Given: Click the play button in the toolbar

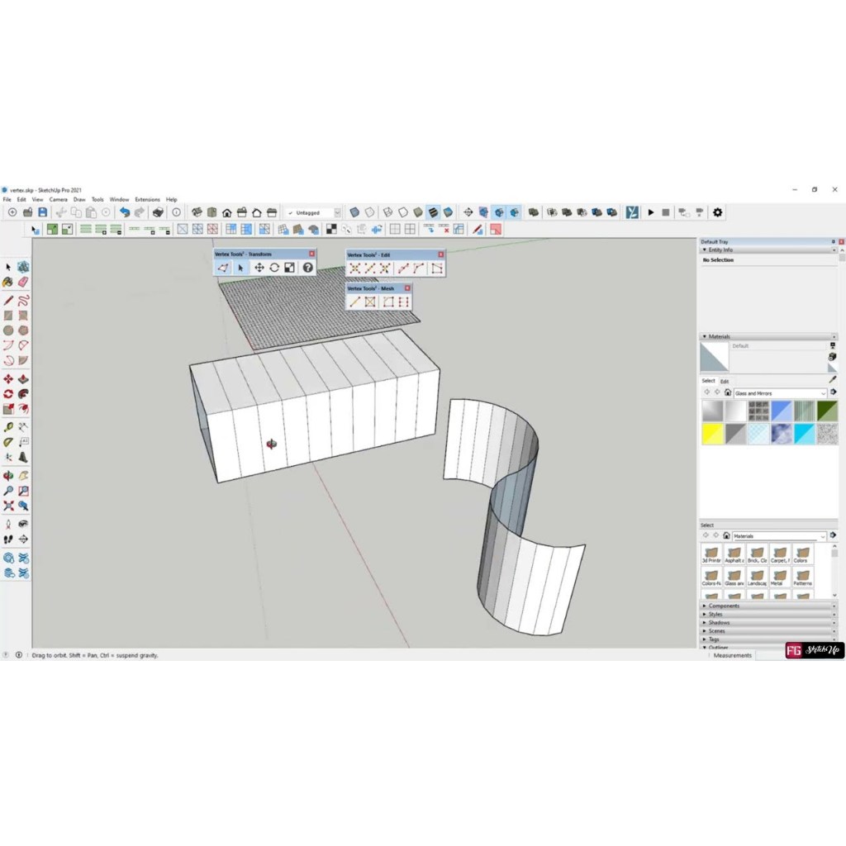Looking at the screenshot, I should pos(650,212).
